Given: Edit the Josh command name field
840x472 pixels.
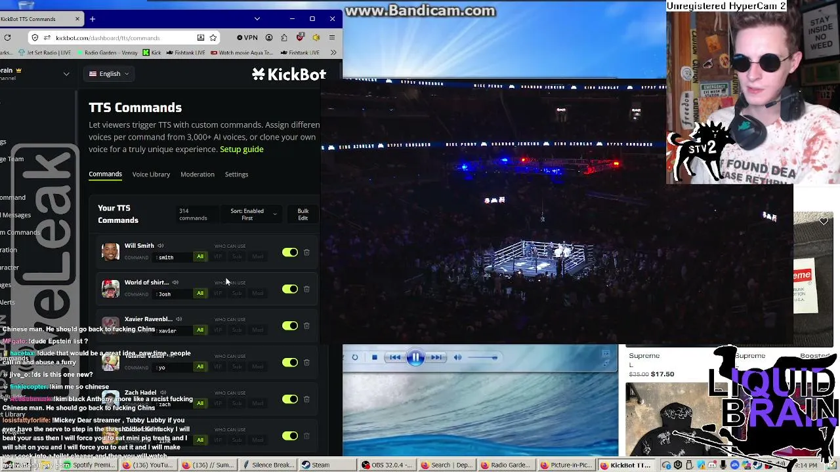Looking at the screenshot, I should (x=173, y=294).
